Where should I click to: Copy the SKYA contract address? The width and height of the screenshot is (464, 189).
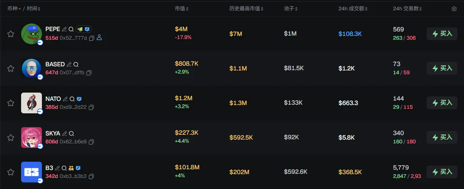click(x=91, y=142)
